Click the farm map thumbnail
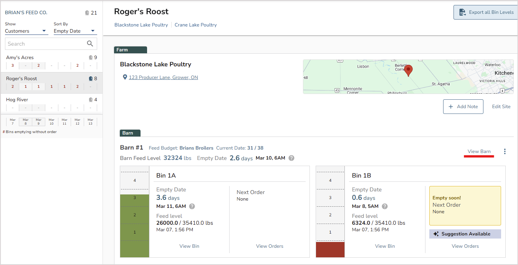This screenshot has height=265, width=518. [408, 77]
